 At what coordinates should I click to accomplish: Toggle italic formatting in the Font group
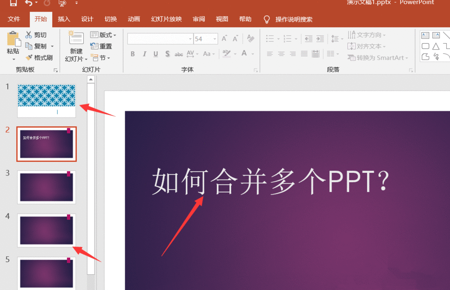point(144,54)
